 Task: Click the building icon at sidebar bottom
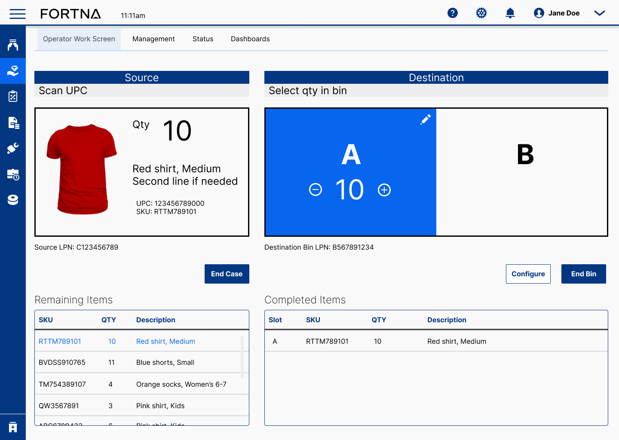click(13, 427)
